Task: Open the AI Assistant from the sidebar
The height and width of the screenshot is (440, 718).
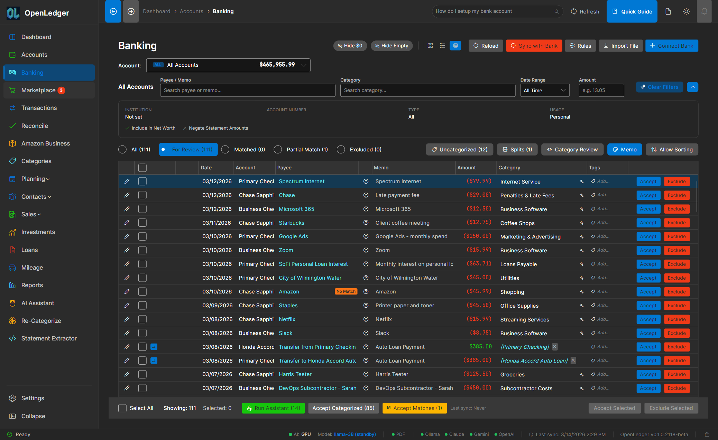Action: click(x=38, y=303)
